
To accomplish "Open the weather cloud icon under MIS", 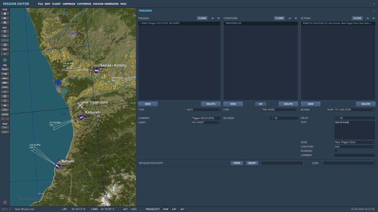I will click(5, 36).
